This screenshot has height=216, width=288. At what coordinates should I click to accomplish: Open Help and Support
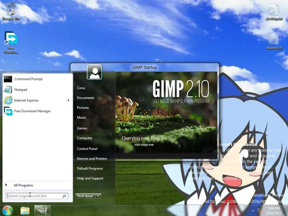pos(90,178)
